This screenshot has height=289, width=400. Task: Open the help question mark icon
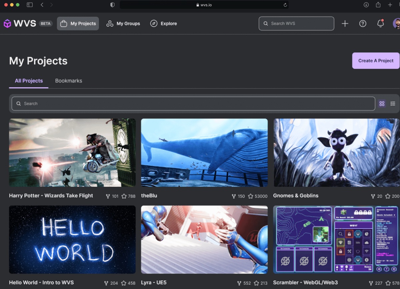click(x=363, y=24)
